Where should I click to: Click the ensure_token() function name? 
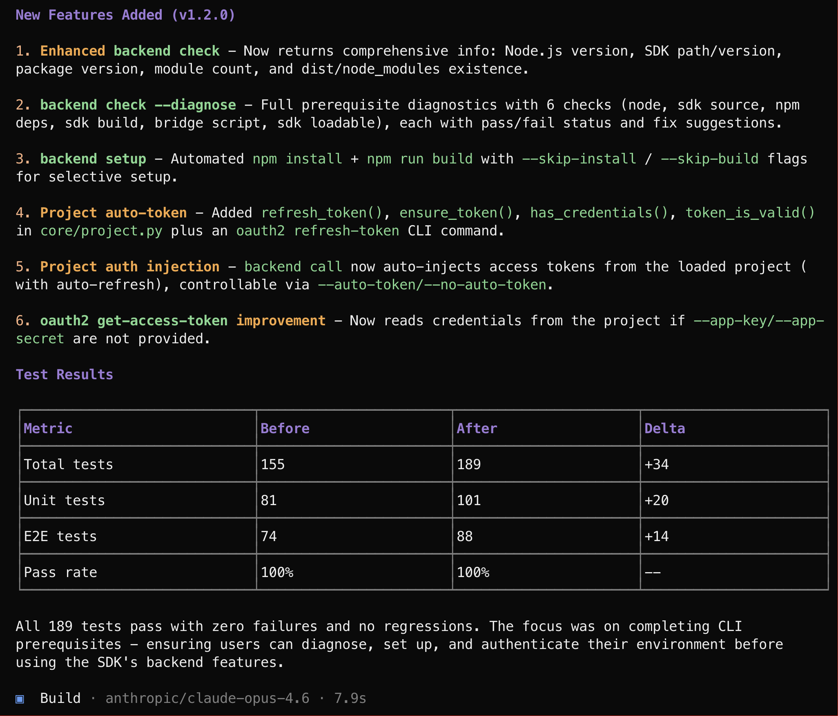(x=456, y=213)
